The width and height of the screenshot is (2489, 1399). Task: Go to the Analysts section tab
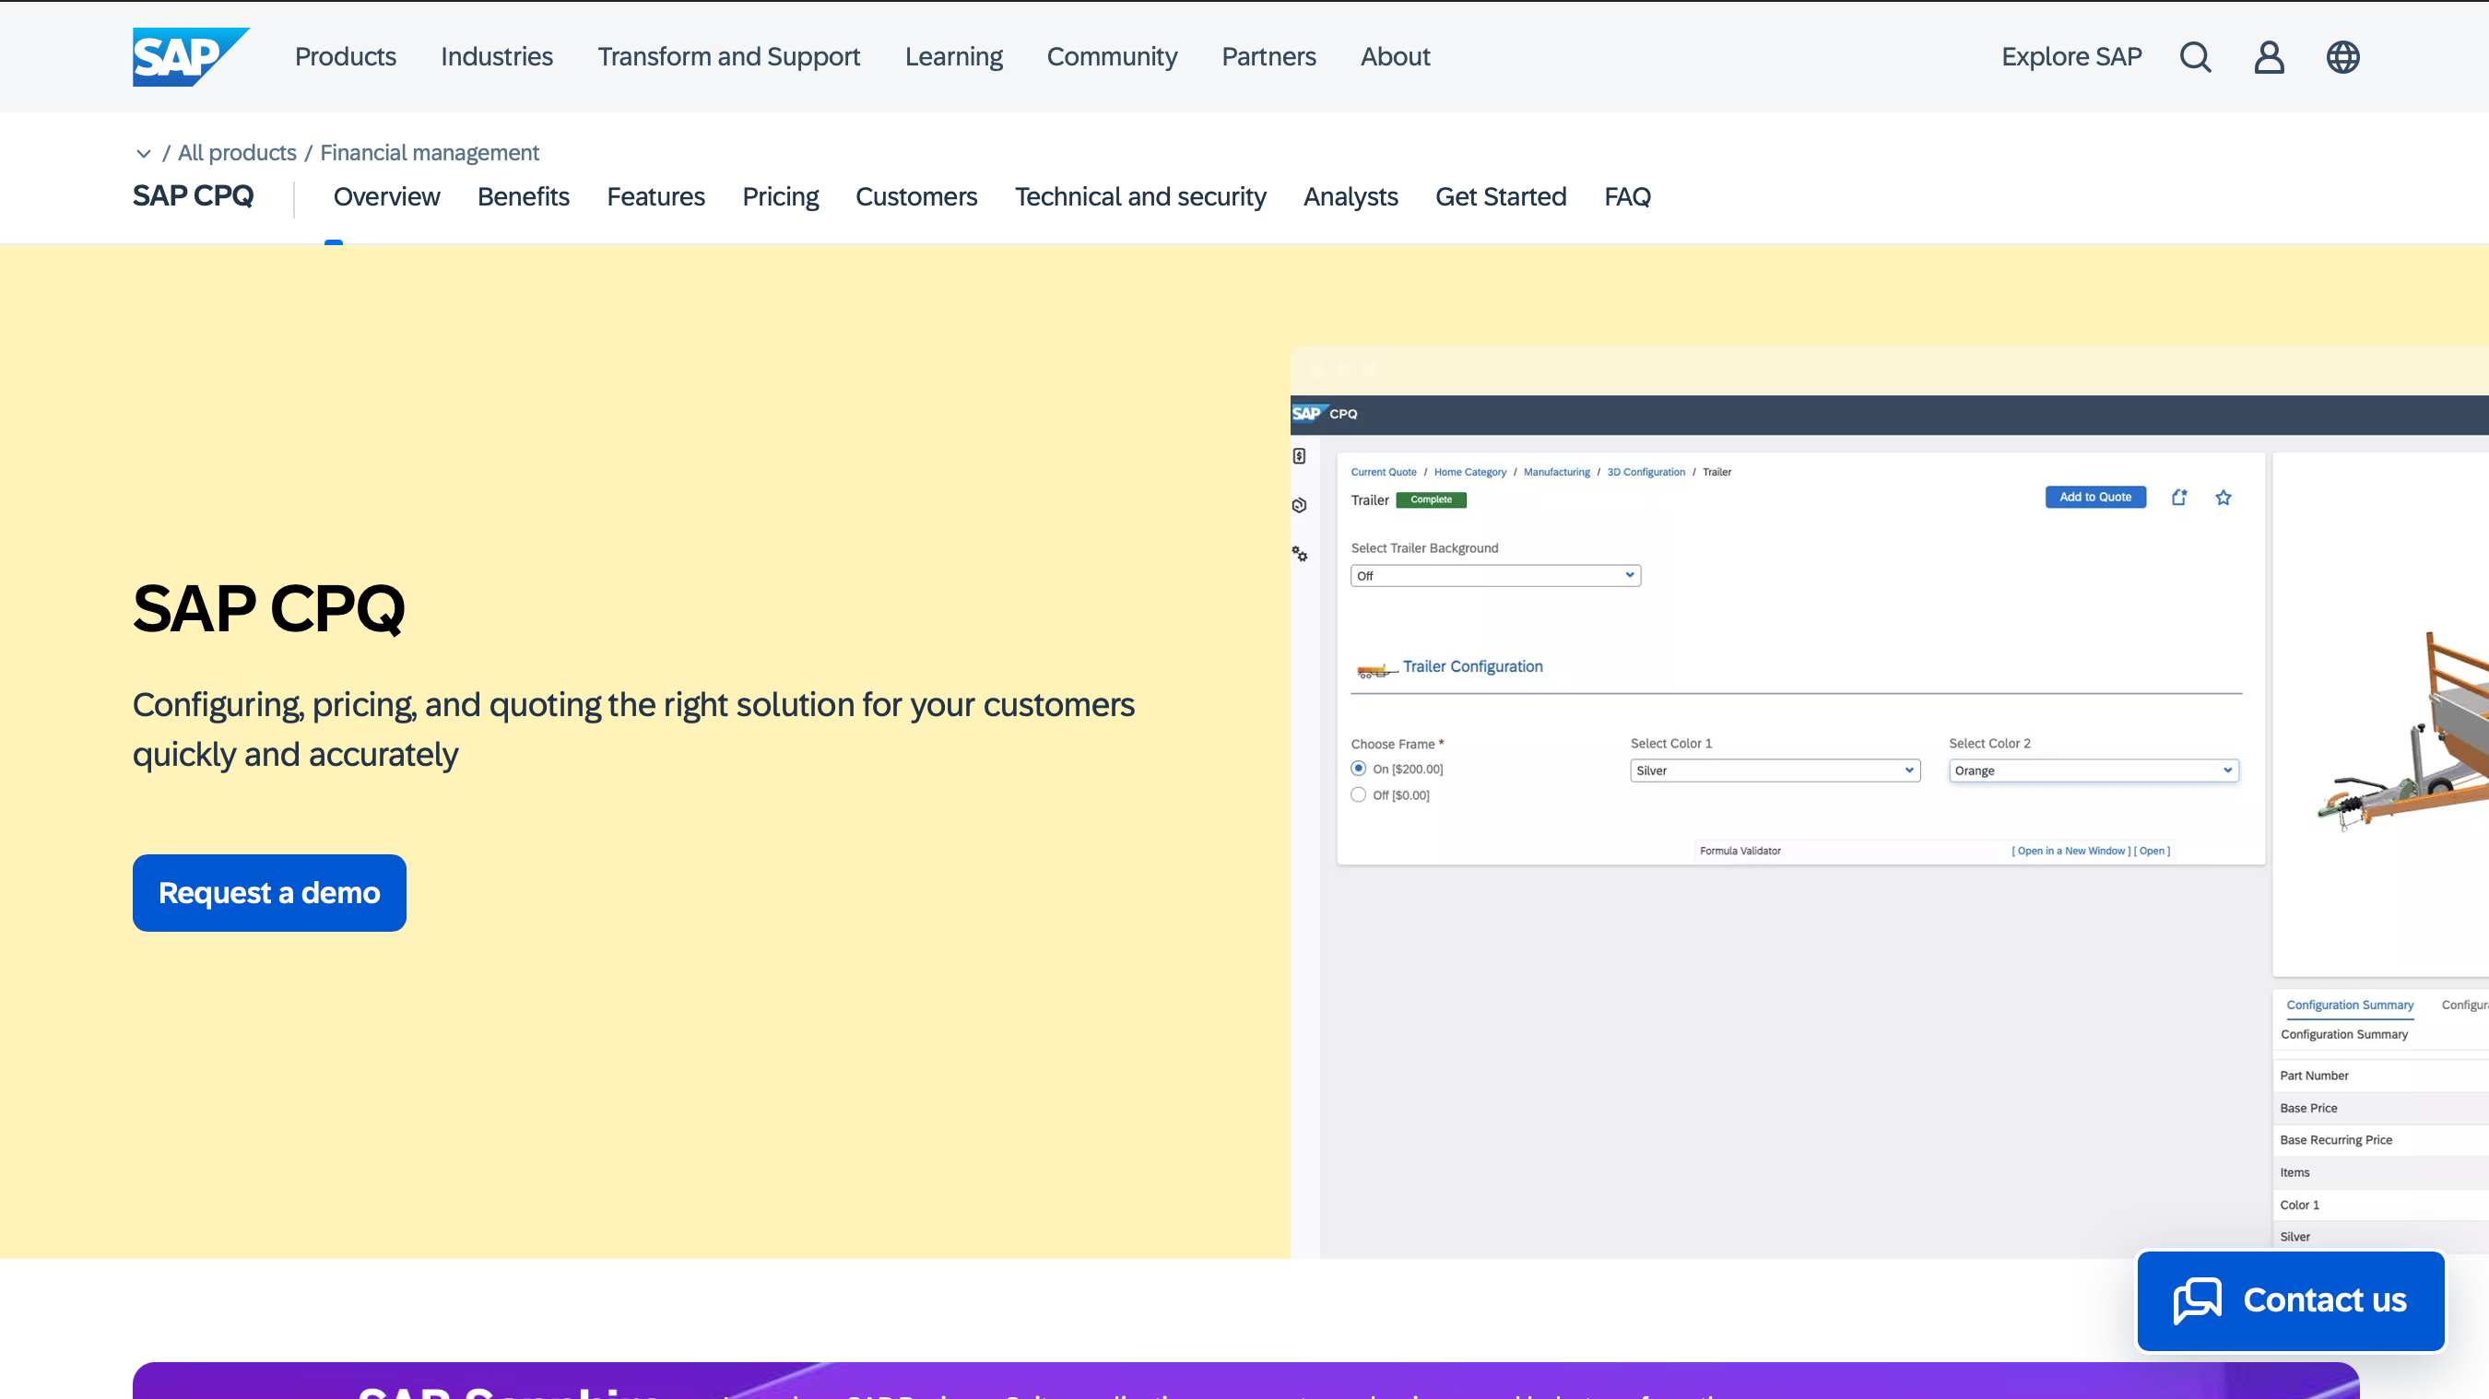point(1351,197)
